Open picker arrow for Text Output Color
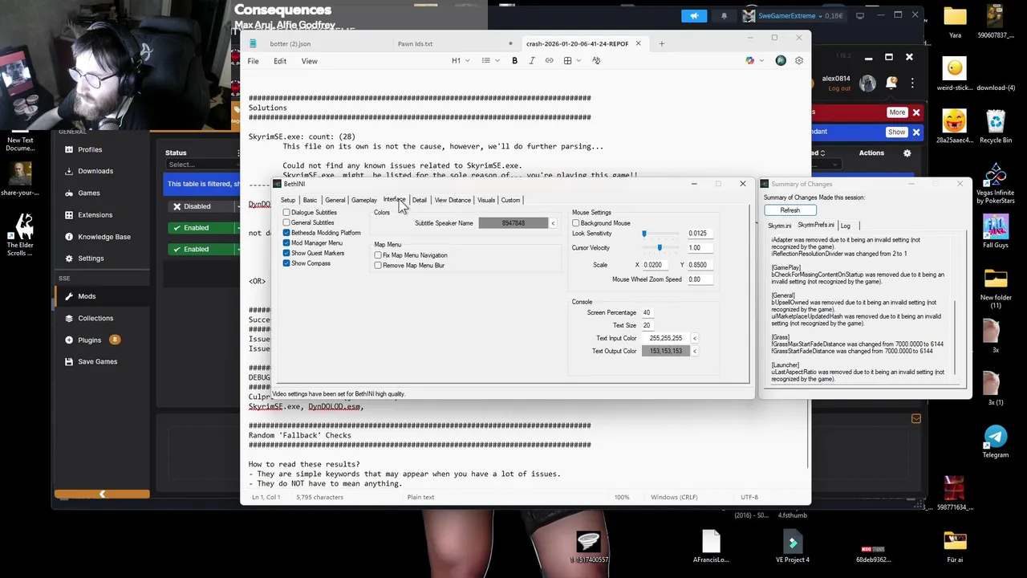The image size is (1027, 578). (x=695, y=351)
